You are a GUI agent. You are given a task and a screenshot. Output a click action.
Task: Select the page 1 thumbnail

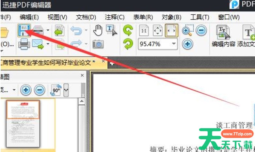coord(23,124)
